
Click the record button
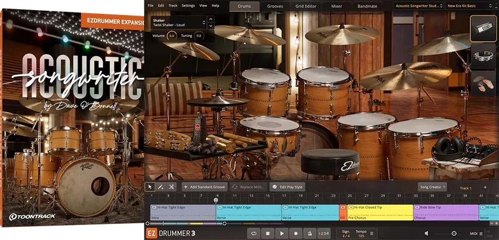tap(296, 233)
